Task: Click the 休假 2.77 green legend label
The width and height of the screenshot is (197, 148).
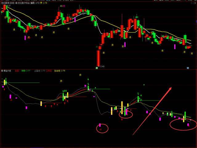Action: click(x=26, y=71)
